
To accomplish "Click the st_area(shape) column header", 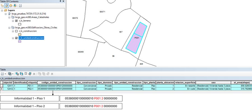I will point(241,82).
